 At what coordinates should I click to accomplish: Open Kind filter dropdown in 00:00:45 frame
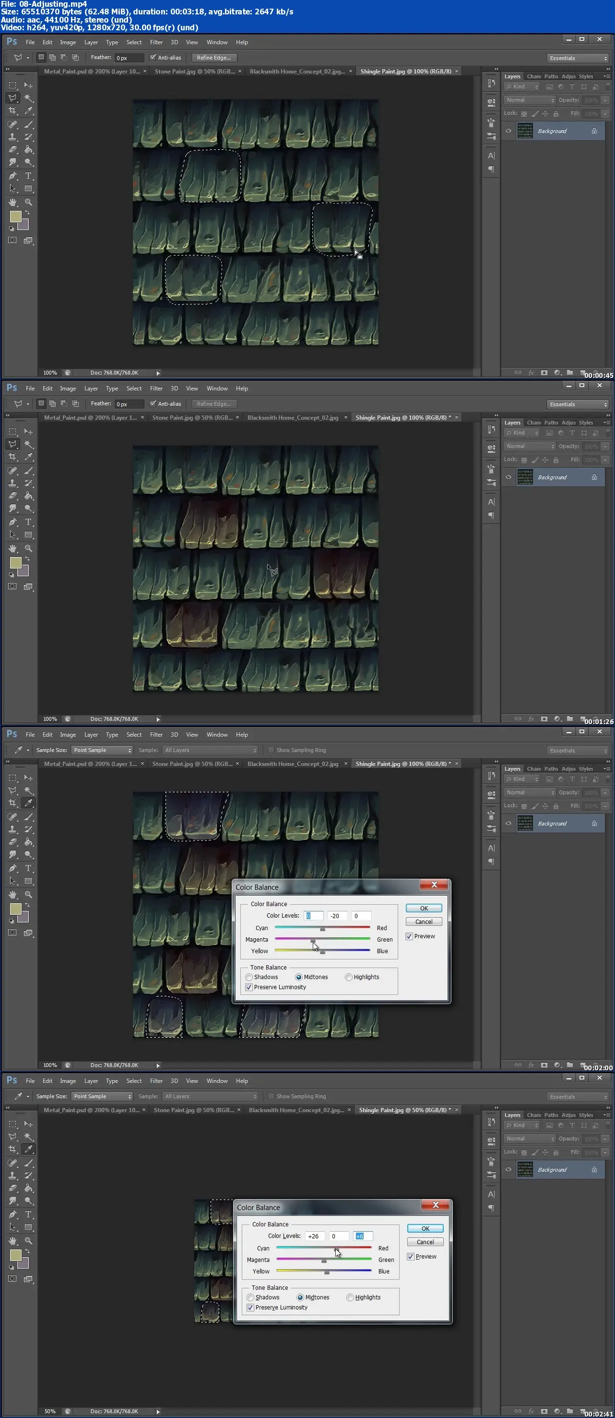pos(522,87)
